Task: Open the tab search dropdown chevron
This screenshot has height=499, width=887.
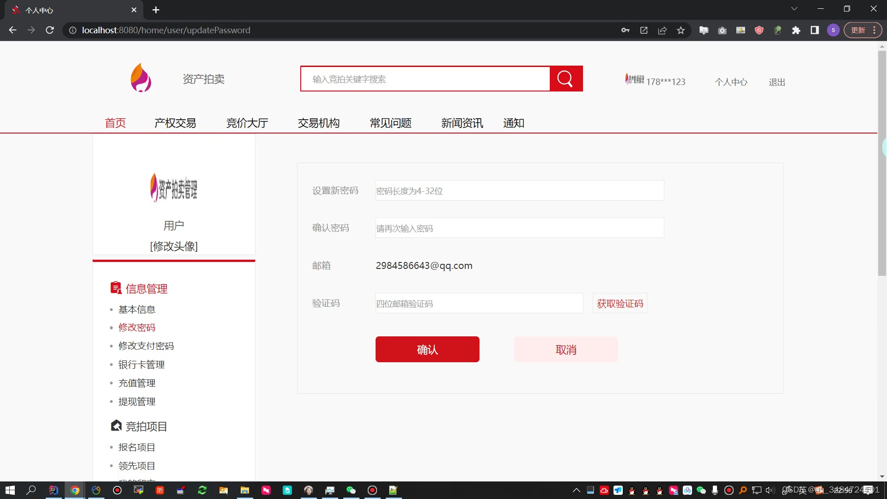Action: (794, 9)
